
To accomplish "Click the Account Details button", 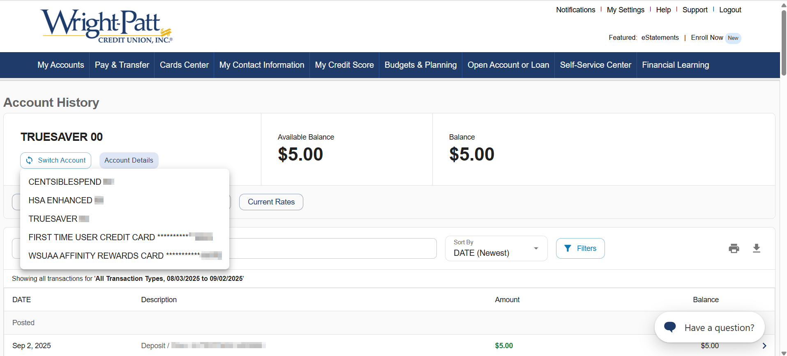I will (x=129, y=160).
